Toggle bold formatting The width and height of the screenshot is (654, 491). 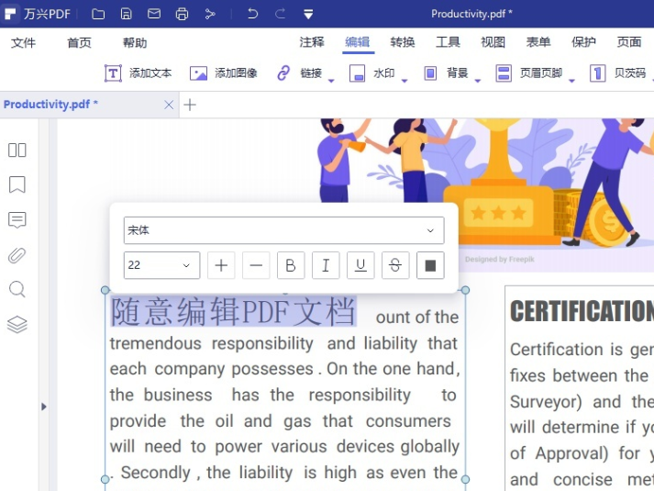(x=291, y=265)
